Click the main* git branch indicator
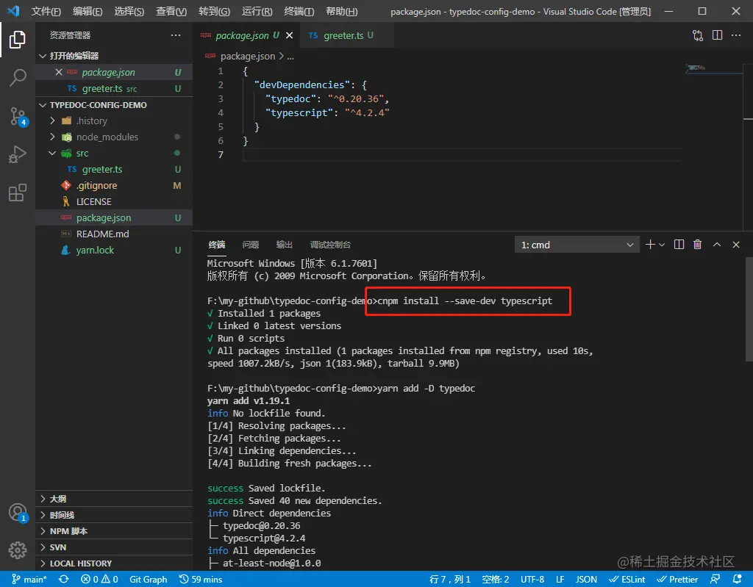The width and height of the screenshot is (753, 587). point(29,579)
